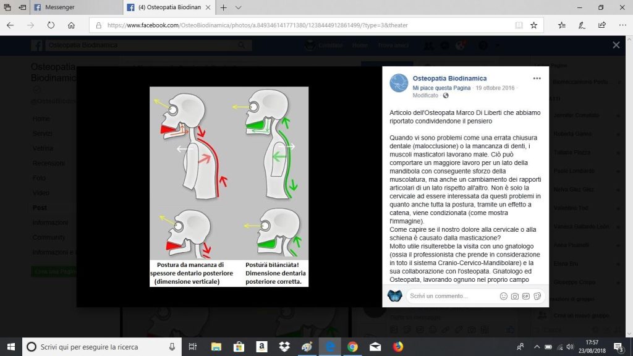Viewport: 633px width, 356px height.
Task: Launch Dropbox from the taskbar
Action: [x=284, y=347]
